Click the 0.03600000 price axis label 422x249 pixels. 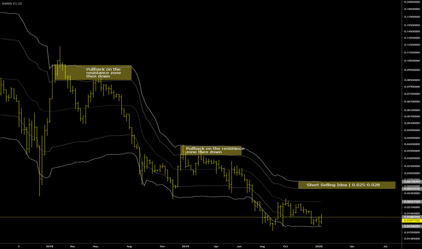pos(412,158)
